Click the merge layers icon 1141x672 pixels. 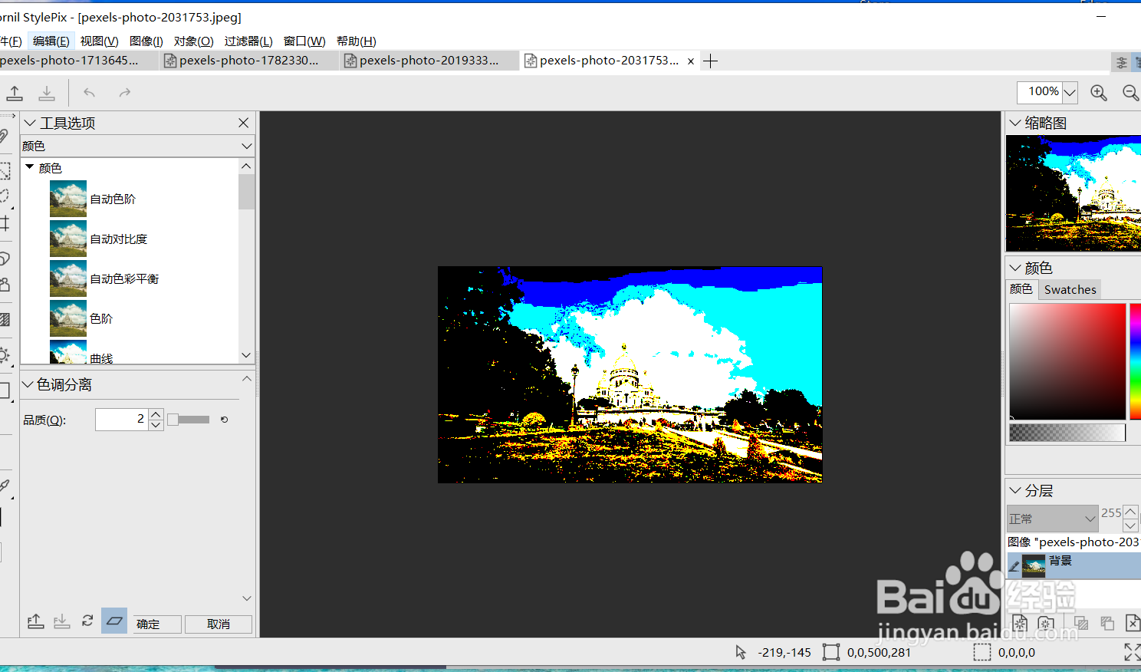pos(1107,623)
